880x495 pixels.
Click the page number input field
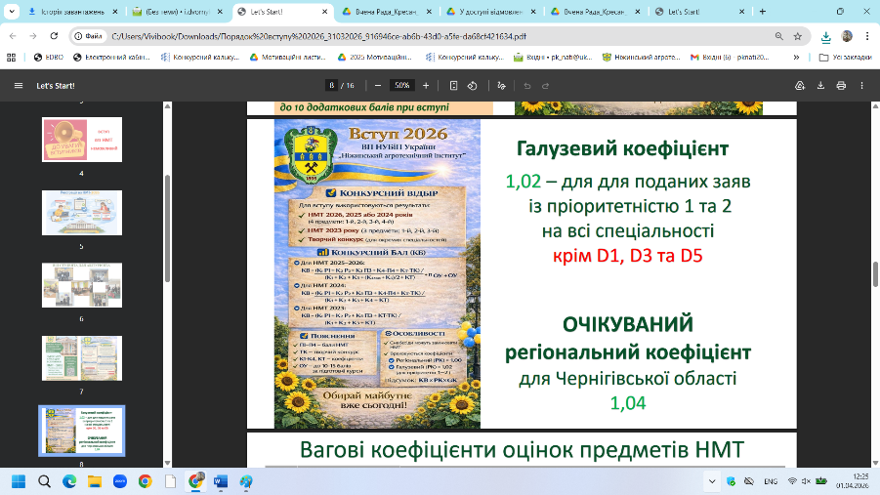(x=333, y=85)
